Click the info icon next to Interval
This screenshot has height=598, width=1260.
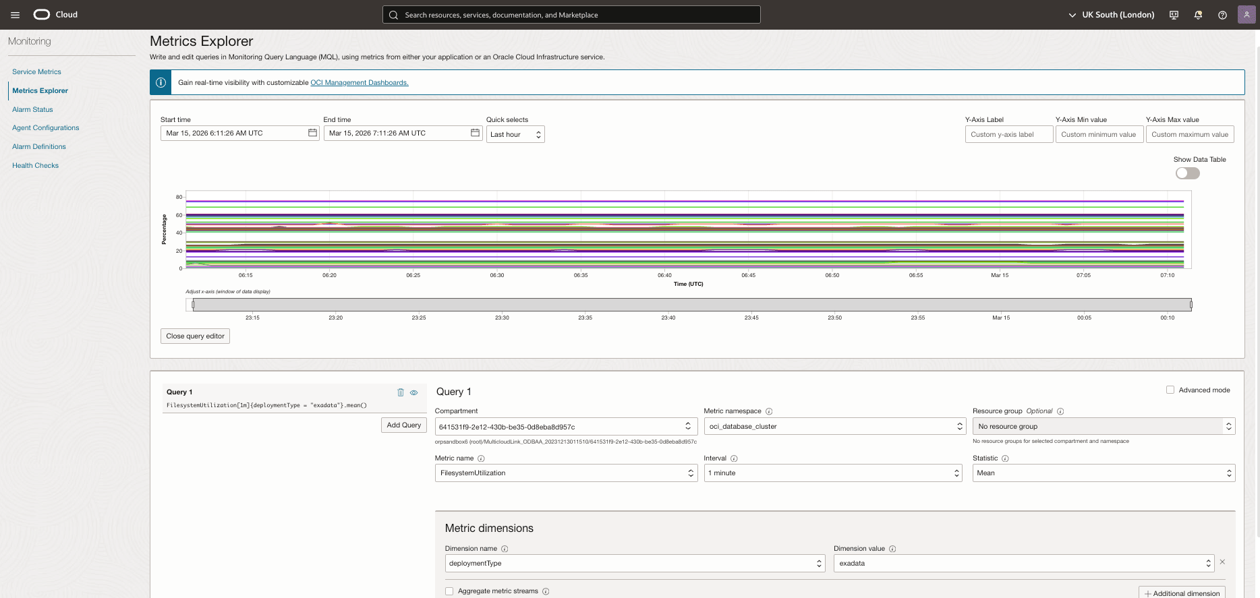[734, 458]
